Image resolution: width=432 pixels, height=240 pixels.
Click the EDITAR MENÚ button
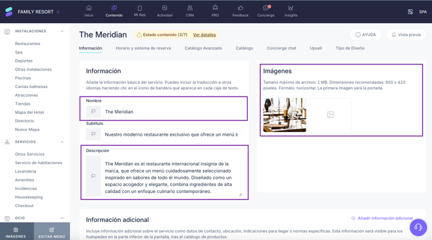52,232
